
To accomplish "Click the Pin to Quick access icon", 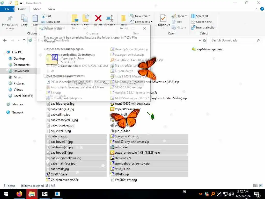I will click(10, 19).
